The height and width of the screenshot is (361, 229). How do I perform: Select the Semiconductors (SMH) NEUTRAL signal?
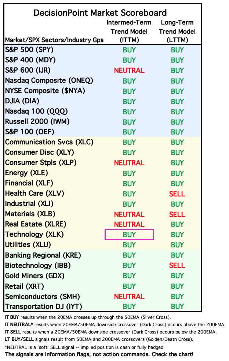[129, 296]
